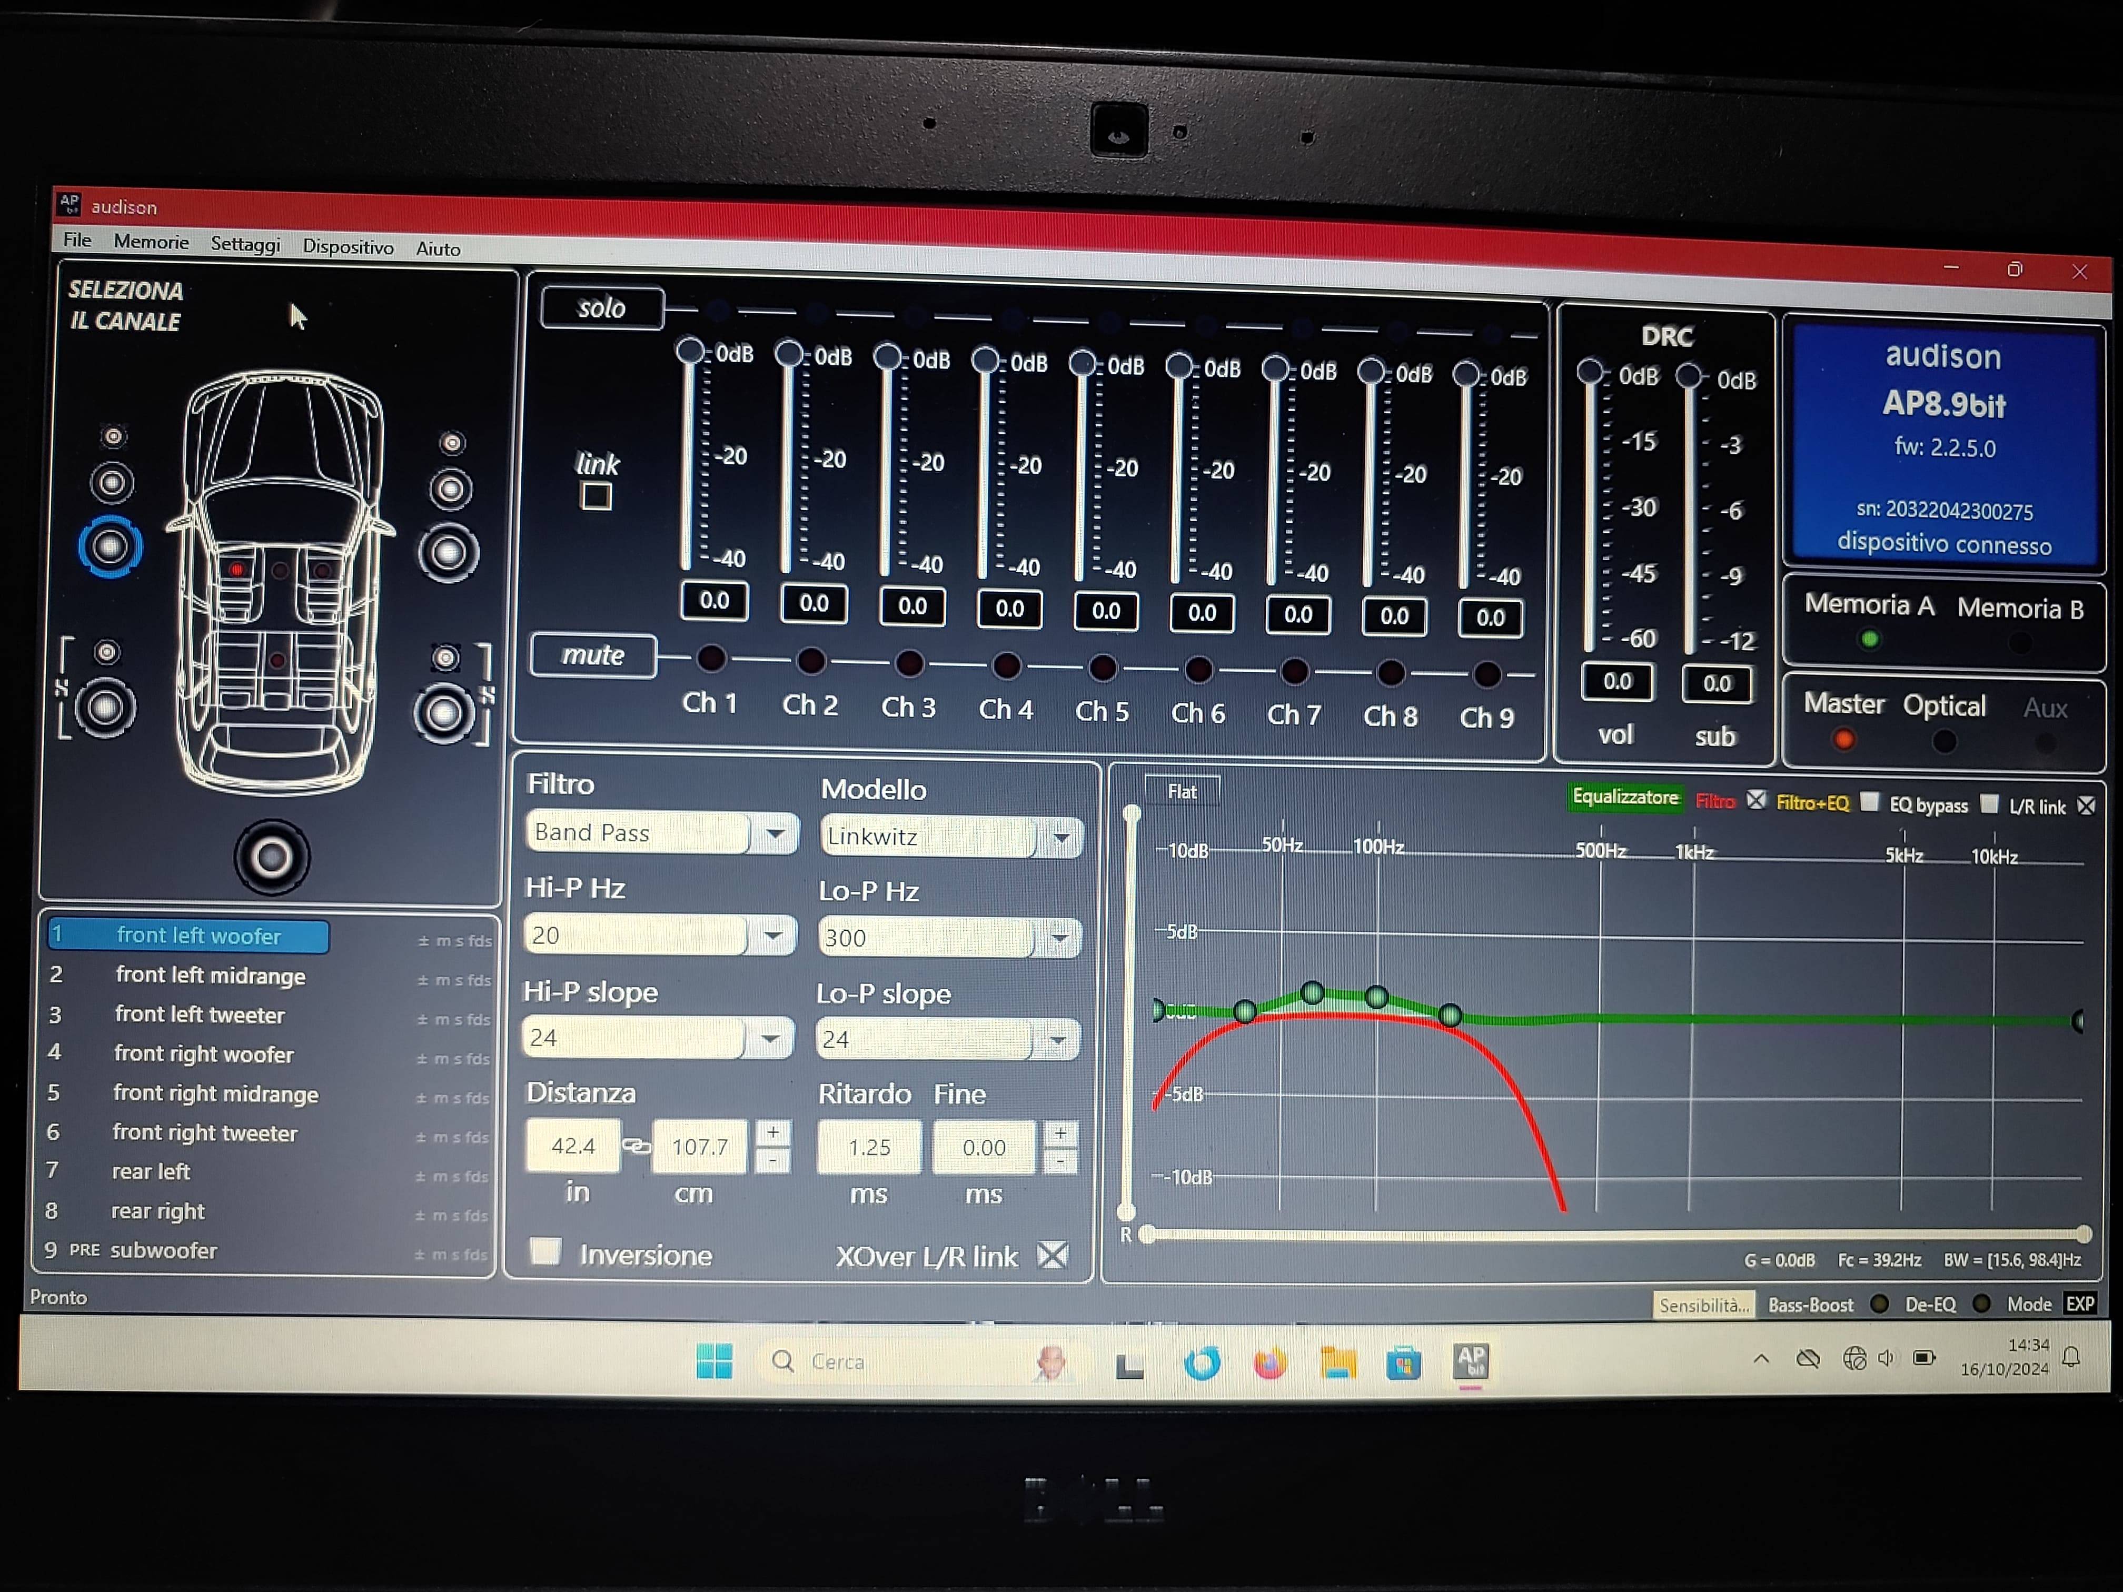Click the distance in/cm link chain icon
The image size is (2123, 1592).
click(636, 1146)
